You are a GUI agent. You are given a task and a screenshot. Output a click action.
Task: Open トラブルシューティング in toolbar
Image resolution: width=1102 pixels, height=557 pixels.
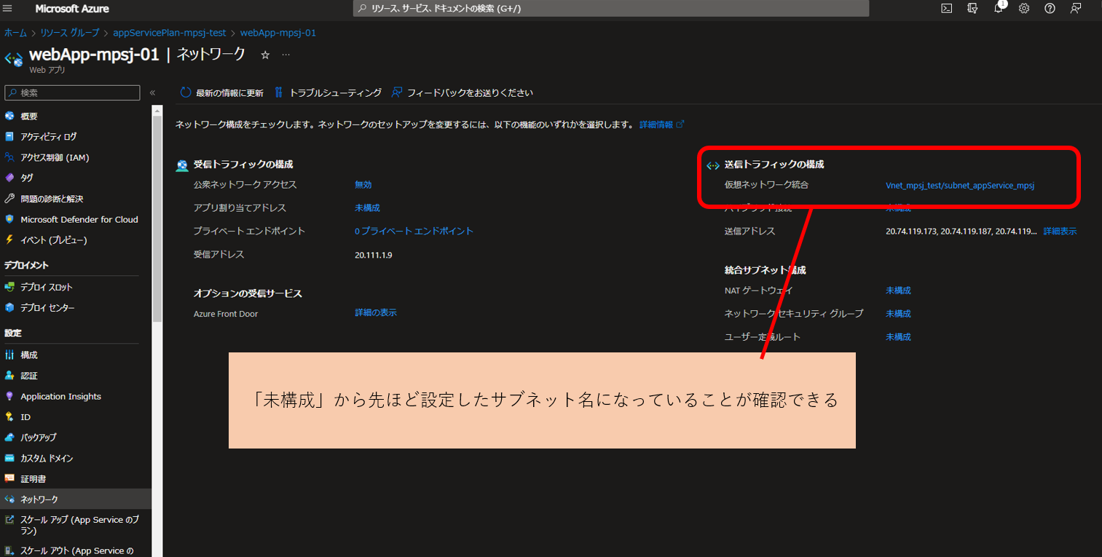328,93
